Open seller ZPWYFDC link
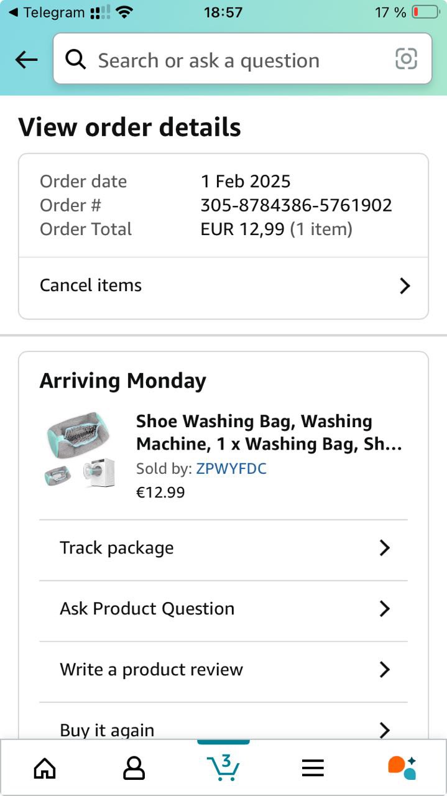The height and width of the screenshot is (796, 447). coord(231,469)
